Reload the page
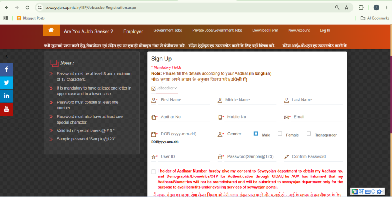 click(27, 8)
